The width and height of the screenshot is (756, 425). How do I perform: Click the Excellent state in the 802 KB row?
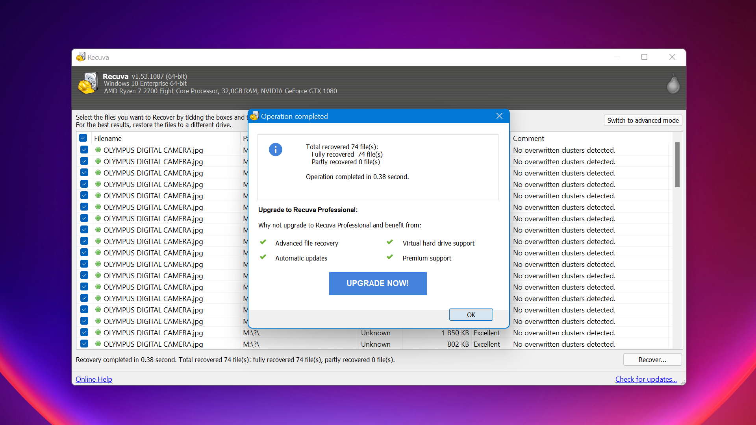(487, 344)
